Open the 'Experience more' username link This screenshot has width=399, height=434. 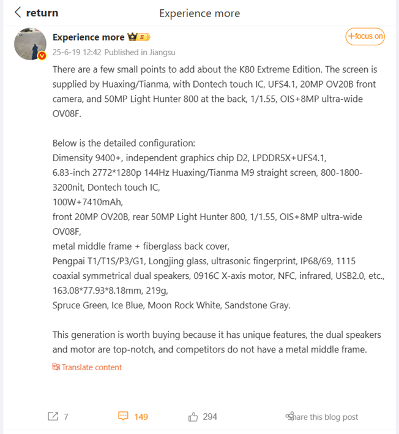[x=88, y=37]
